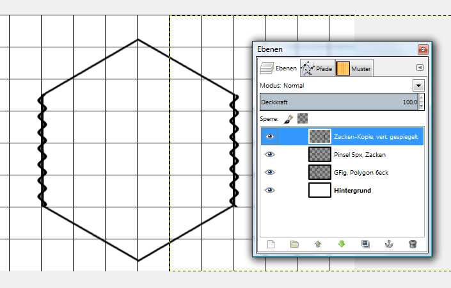This screenshot has height=288, width=451.
Task: Duplicate the selected layer
Action: click(365, 244)
